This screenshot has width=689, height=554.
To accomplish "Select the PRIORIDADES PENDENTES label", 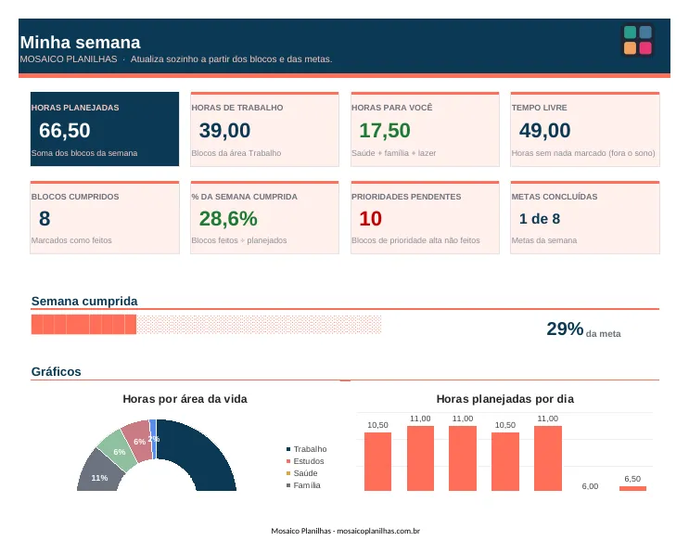I will 406,197.
